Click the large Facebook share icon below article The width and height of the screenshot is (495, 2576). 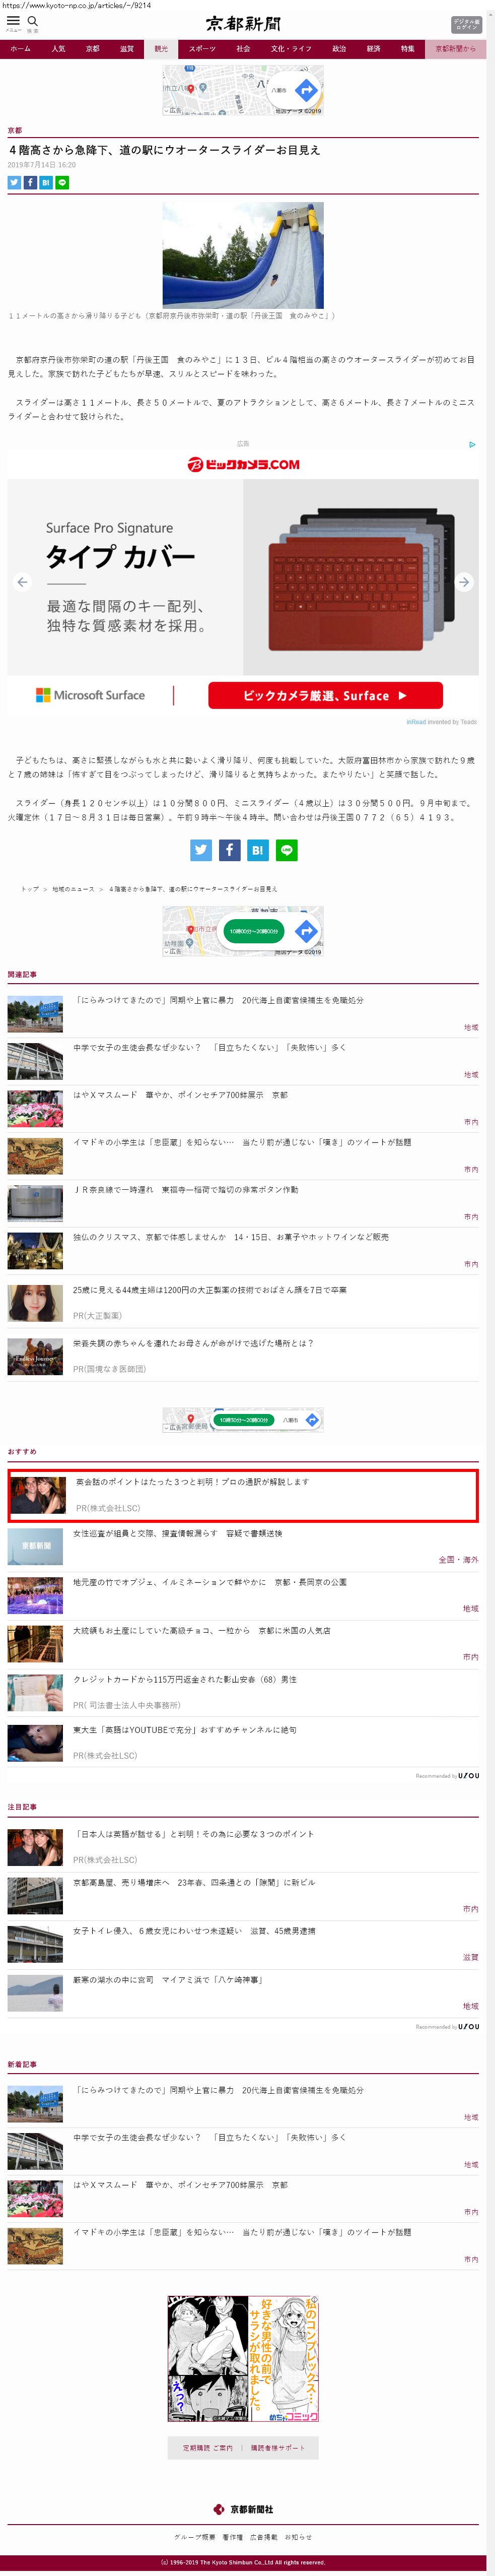pyautogui.click(x=229, y=850)
